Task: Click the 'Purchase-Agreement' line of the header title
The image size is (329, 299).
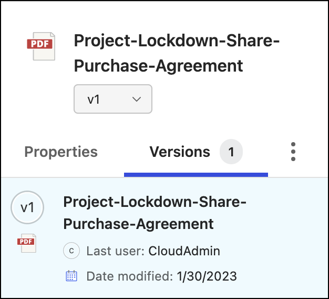Action: 158,65
